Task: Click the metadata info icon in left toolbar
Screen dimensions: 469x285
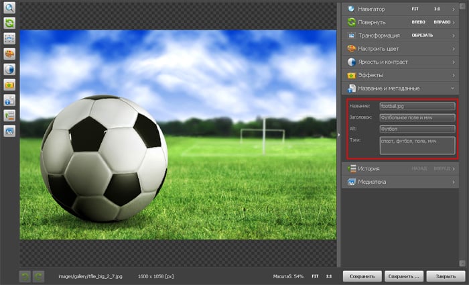Action: pos(10,100)
